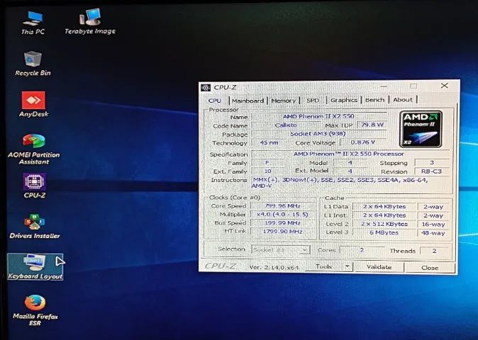Click the L1 Data 2 x 64 KBytes value
Image resolution: width=478 pixels, height=340 pixels.
[x=384, y=207]
